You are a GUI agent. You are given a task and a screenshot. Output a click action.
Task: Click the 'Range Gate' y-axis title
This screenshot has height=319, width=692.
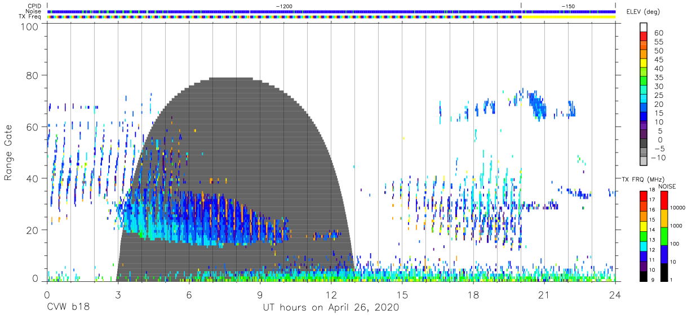(x=8, y=153)
